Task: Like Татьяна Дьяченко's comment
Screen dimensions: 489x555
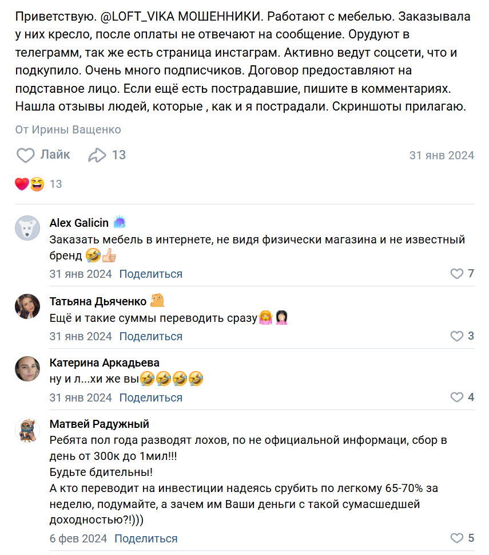Action: pyautogui.click(x=456, y=336)
